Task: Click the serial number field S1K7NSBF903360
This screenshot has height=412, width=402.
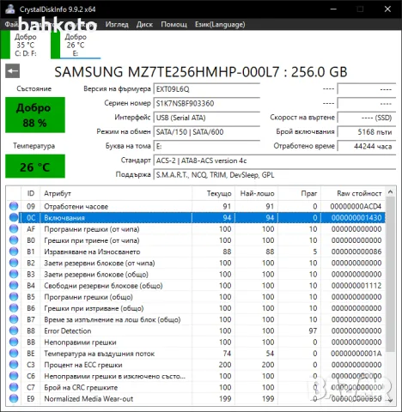Action: (207, 103)
